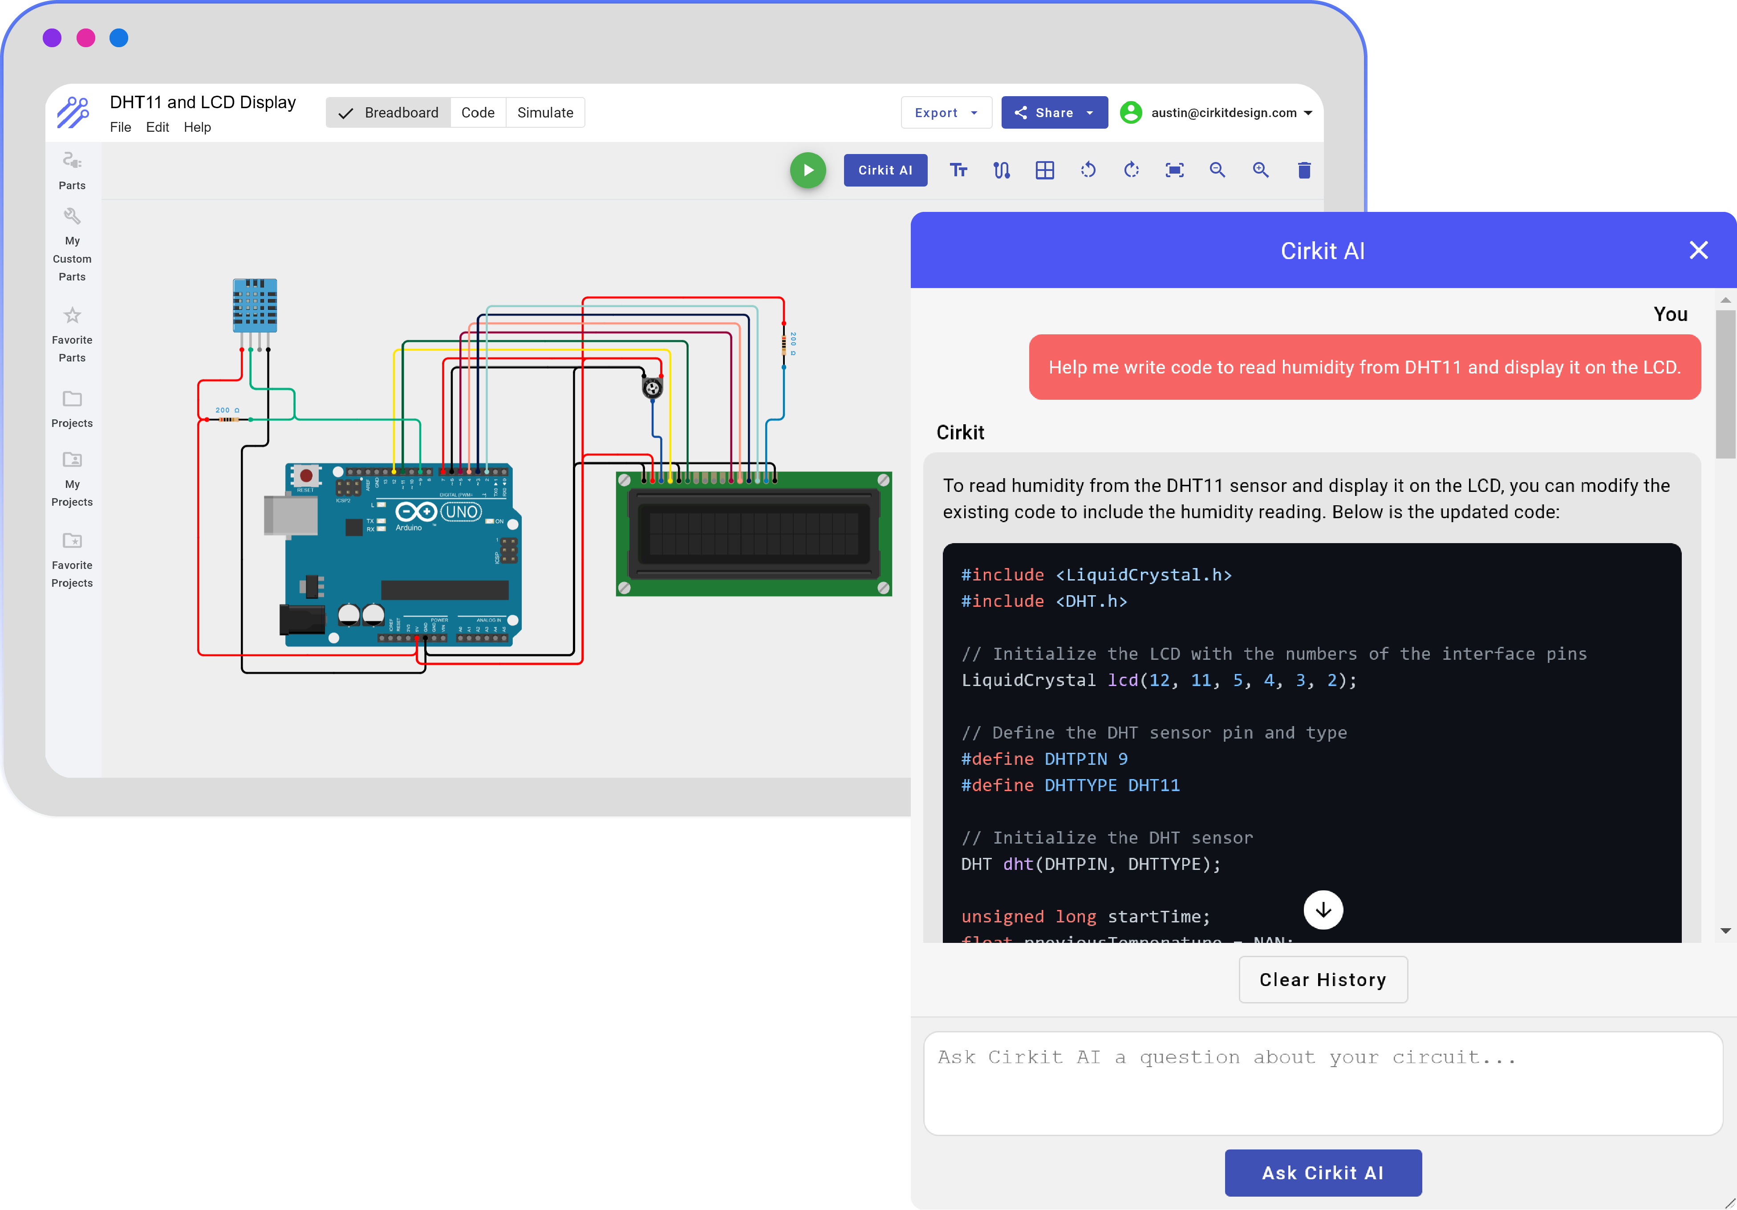This screenshot has height=1210, width=1737.
Task: Click the purple window dot
Action: (52, 38)
